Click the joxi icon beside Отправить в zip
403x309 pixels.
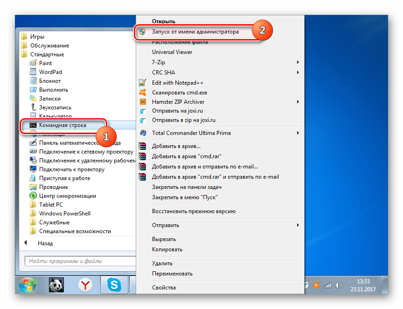[x=142, y=120]
